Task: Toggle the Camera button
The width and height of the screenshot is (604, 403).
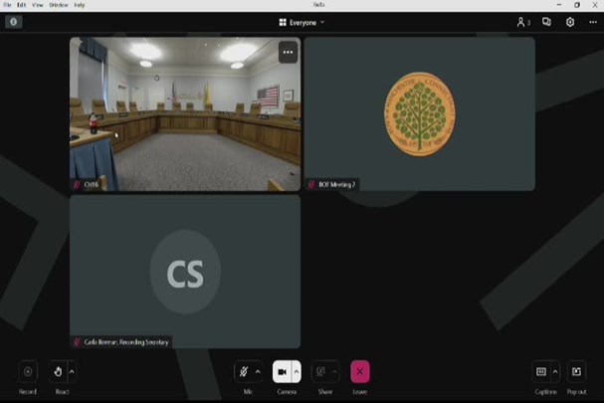Action: [282, 372]
